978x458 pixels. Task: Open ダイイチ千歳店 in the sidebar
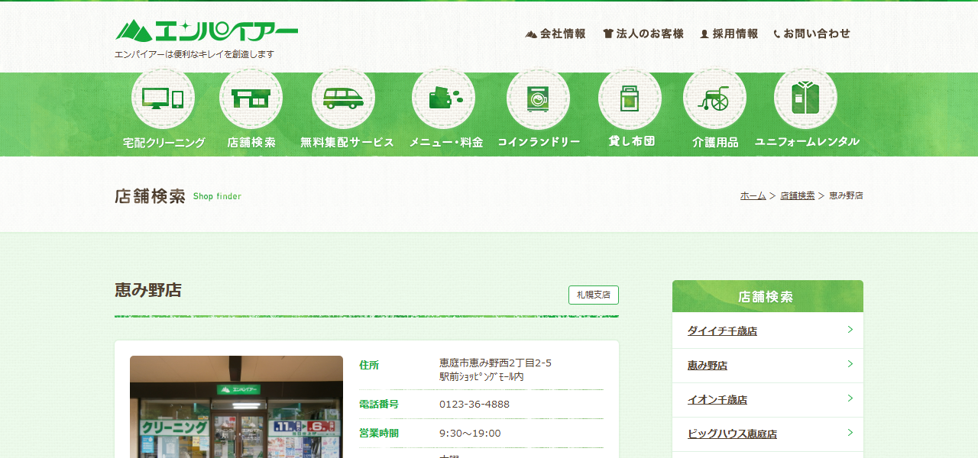[x=722, y=331]
